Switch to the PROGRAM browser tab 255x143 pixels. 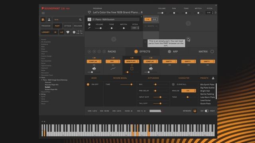[x=46, y=26]
